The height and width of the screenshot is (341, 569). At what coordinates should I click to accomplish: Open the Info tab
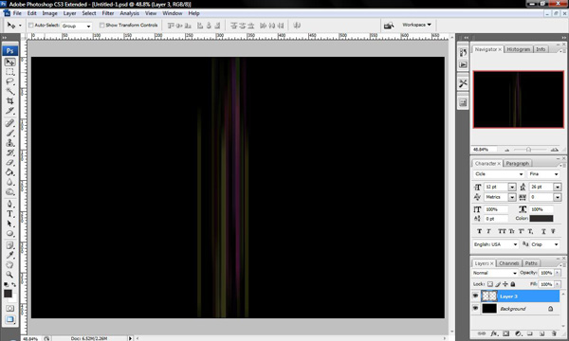tap(541, 49)
